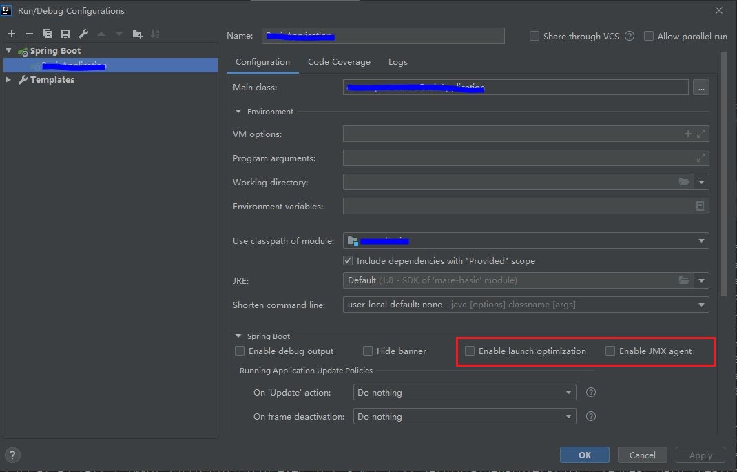Open the Environment variables editor icon
This screenshot has height=472, width=737.
[x=700, y=205]
